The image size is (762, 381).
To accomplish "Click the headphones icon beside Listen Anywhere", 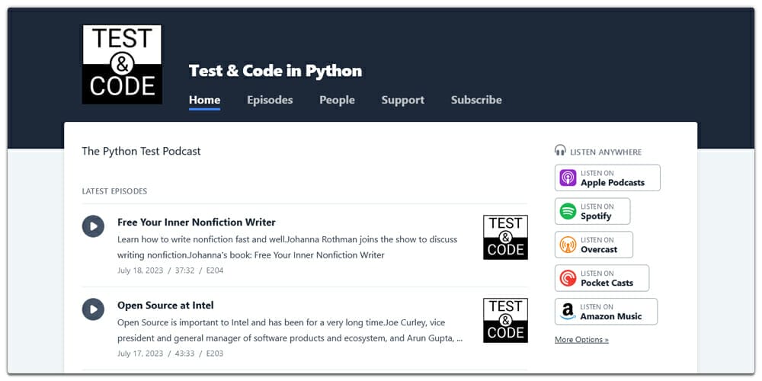I will 561,151.
